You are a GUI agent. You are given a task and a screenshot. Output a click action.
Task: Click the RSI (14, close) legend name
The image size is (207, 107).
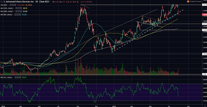pos(6,77)
